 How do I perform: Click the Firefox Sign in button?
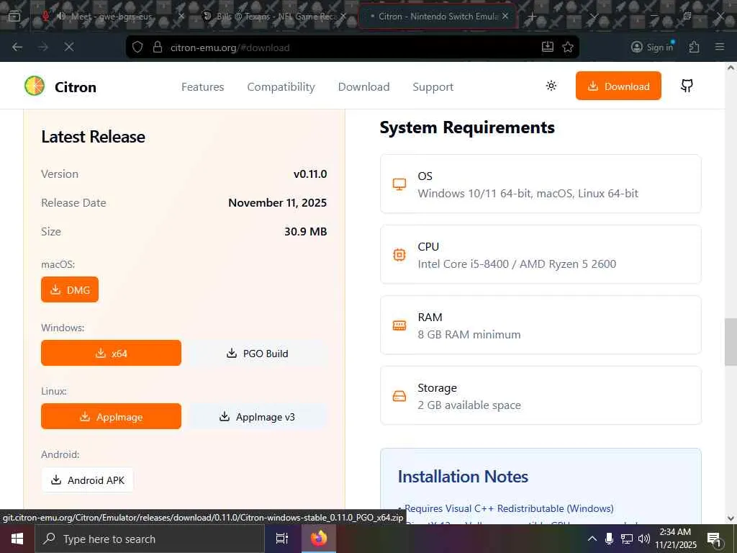(653, 47)
